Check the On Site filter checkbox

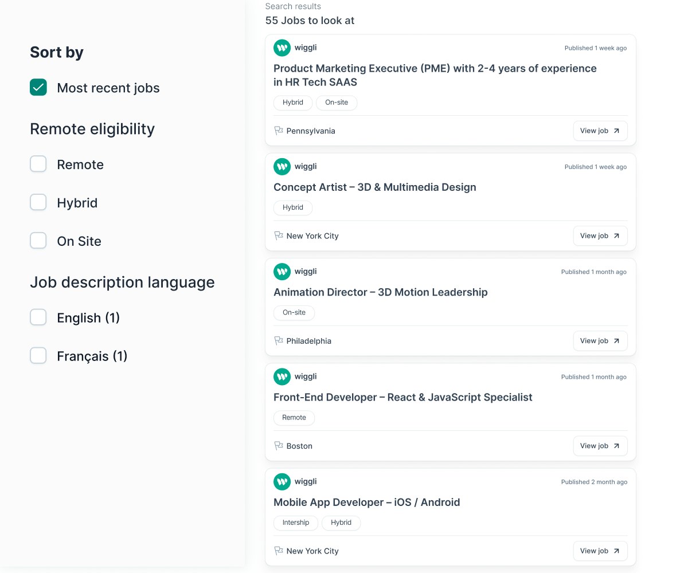38,241
